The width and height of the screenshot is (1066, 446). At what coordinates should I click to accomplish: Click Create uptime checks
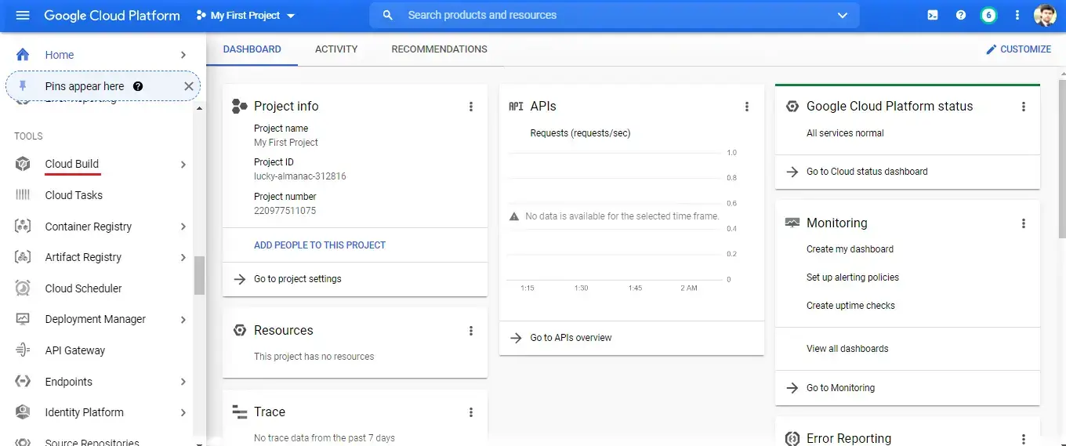pyautogui.click(x=850, y=306)
